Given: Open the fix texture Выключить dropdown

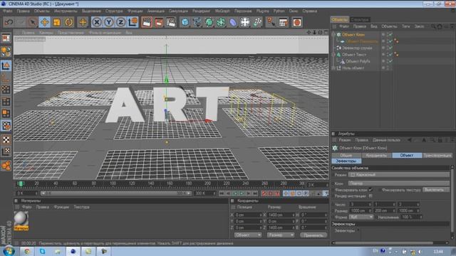Looking at the screenshot, I should [x=436, y=190].
